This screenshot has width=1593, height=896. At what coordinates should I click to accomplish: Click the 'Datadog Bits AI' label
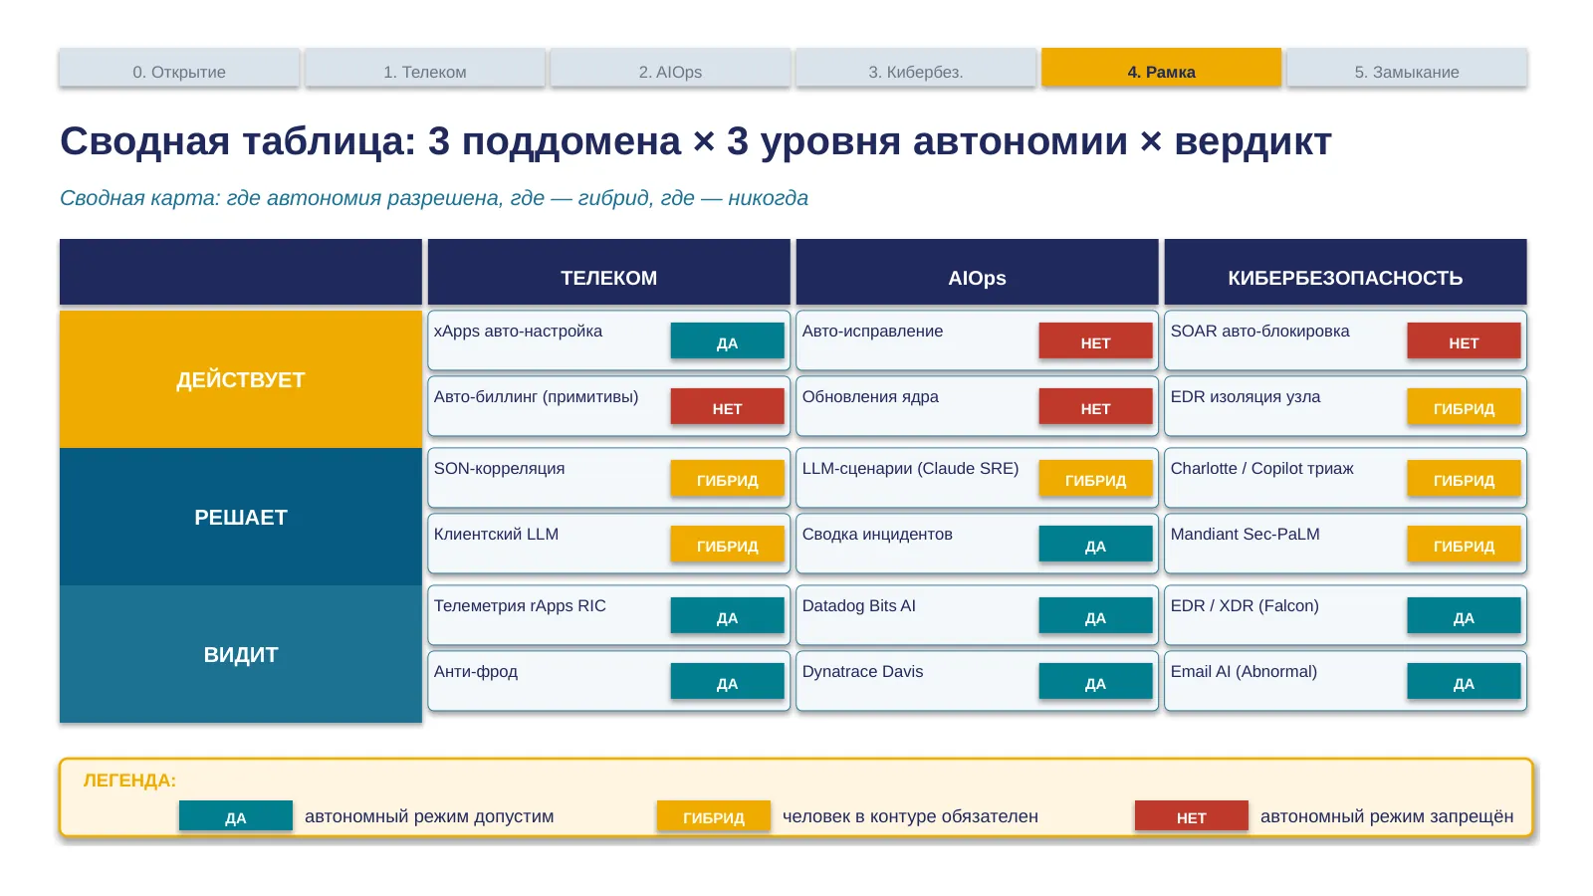pos(859,606)
